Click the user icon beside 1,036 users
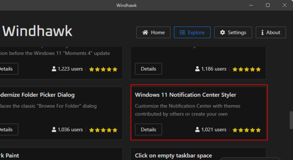The image size is (293, 160). pyautogui.click(x=54, y=130)
